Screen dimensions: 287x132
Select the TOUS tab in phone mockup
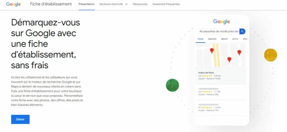tap(200, 39)
